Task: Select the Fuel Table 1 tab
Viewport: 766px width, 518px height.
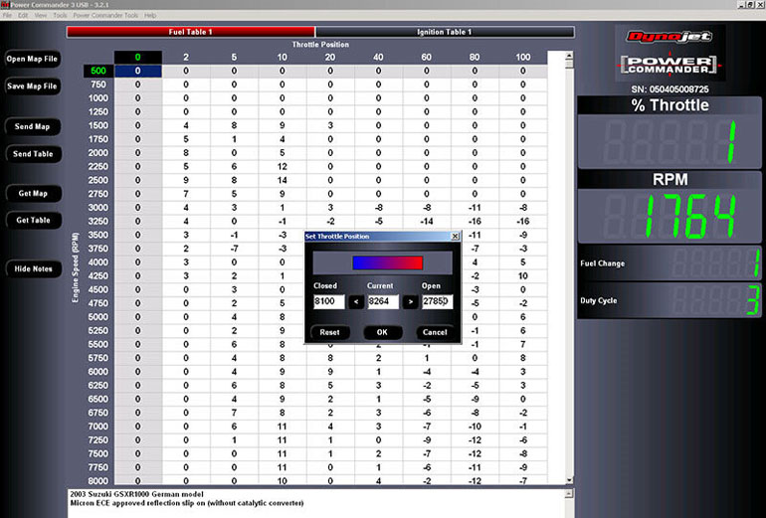Action: 191,32
